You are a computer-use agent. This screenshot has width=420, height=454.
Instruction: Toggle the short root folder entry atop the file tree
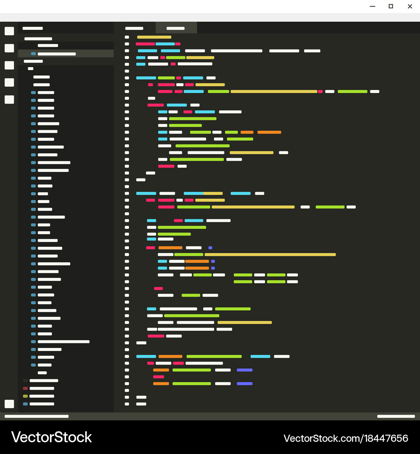(30, 69)
